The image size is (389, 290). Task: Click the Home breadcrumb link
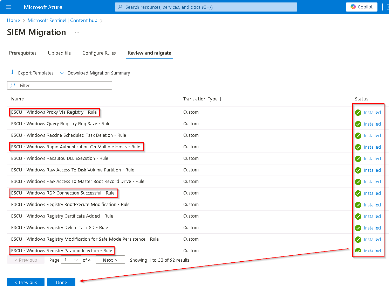tap(13, 21)
